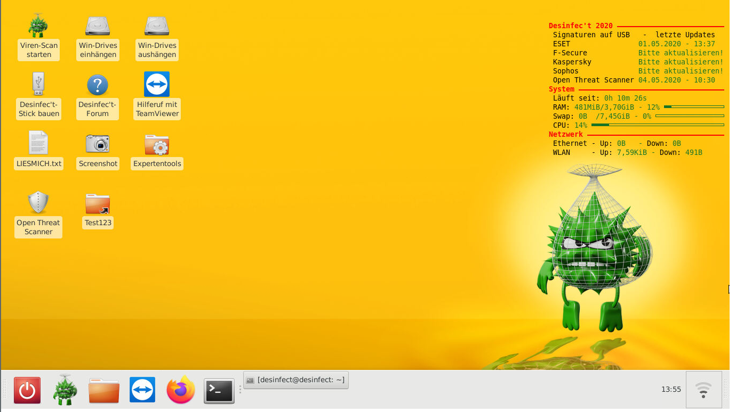Click the RAM usage bar
This screenshot has height=412, width=736.
[x=694, y=107]
